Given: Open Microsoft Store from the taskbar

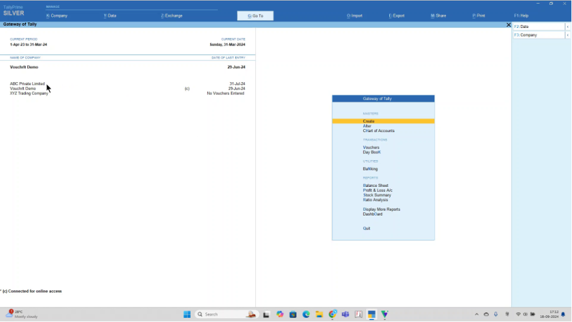Looking at the screenshot, I should pos(293,314).
